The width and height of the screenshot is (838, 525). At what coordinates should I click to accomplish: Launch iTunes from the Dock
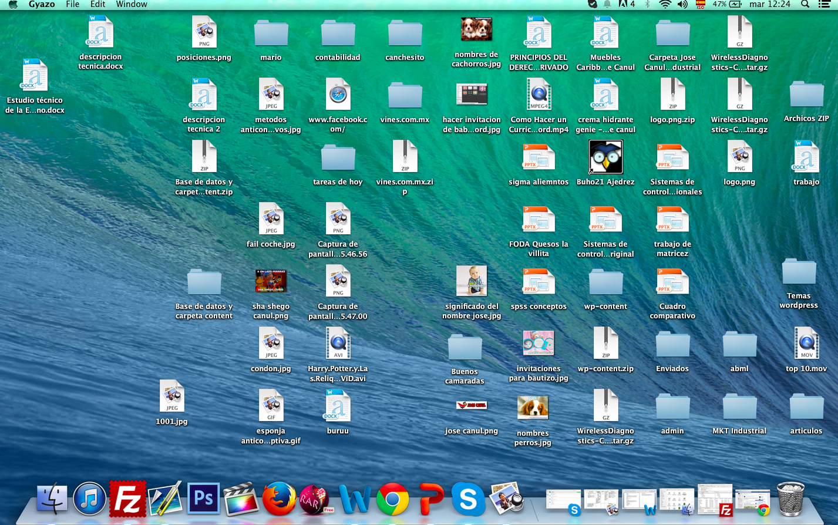pos(90,499)
